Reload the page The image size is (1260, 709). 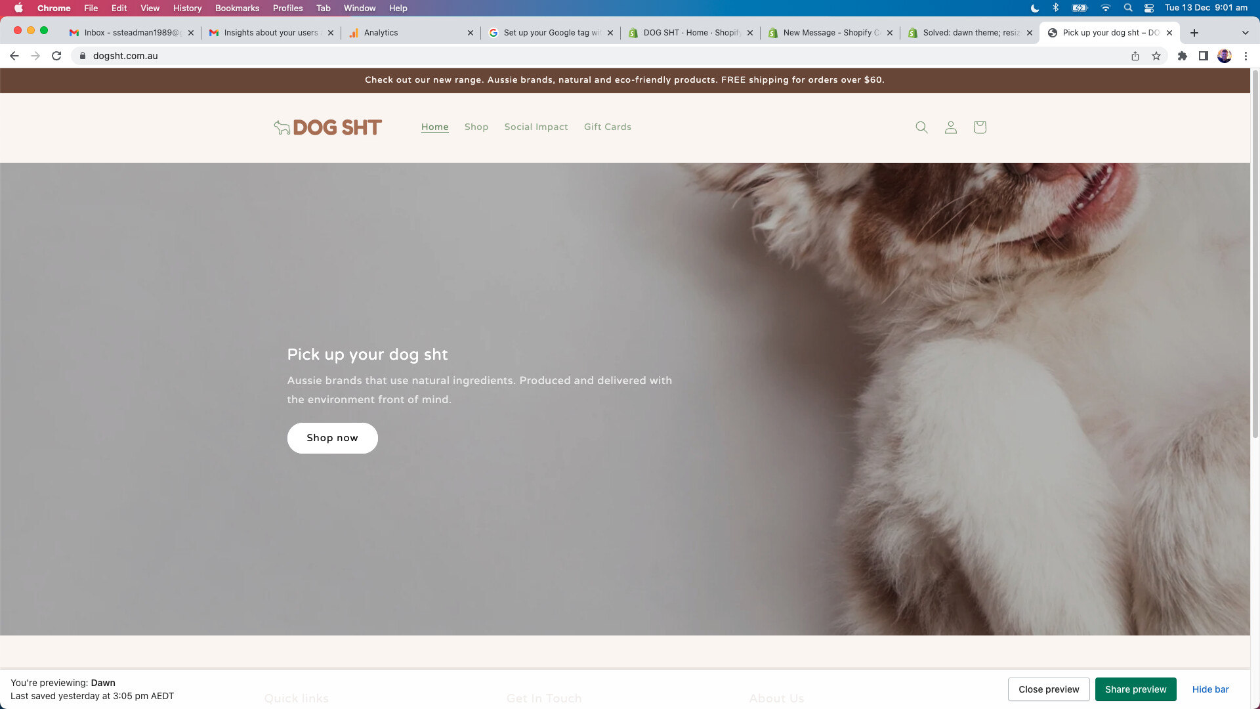56,56
